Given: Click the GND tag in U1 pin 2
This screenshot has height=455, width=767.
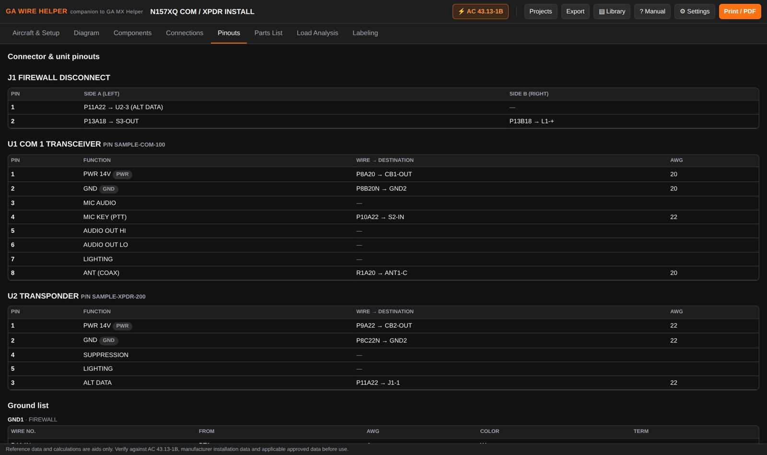Looking at the screenshot, I should [108, 189].
